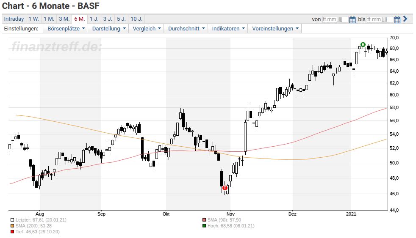Click the 'Okt' x-axis label
This screenshot has height=238, width=416.
pyautogui.click(x=166, y=214)
